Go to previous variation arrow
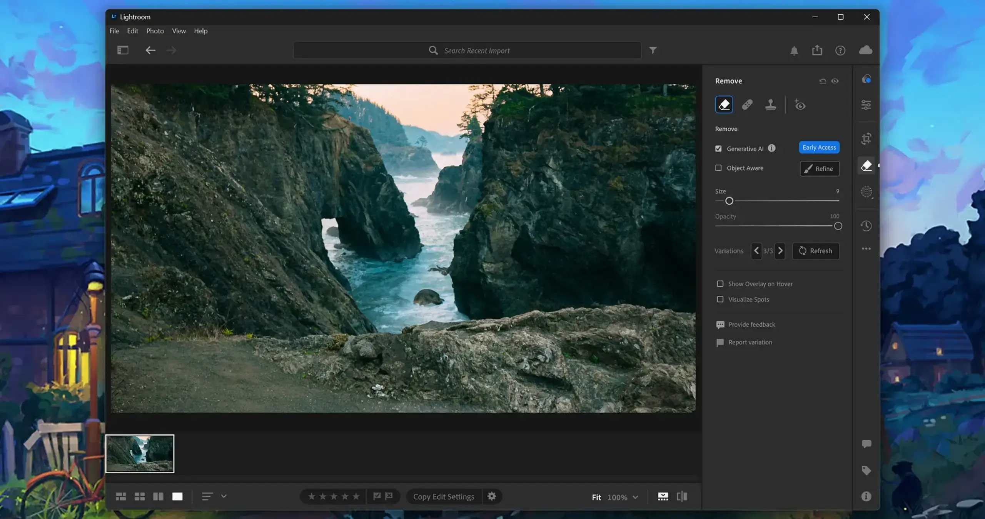985x519 pixels. [x=756, y=251]
